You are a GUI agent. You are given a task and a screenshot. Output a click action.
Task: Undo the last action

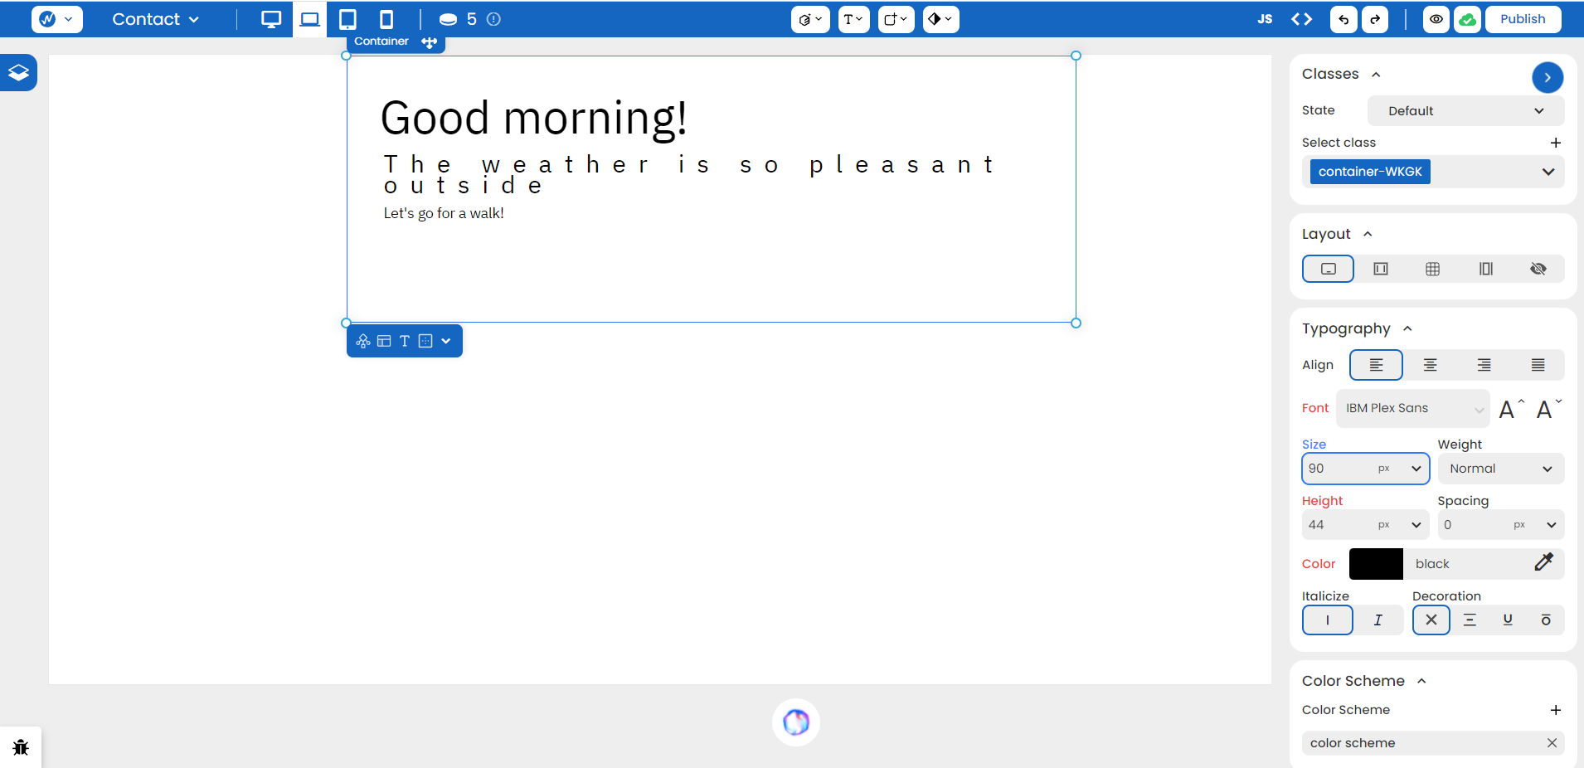1343,19
